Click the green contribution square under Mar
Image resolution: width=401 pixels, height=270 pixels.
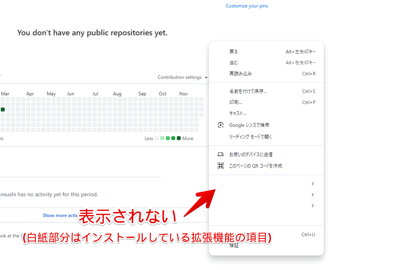click(x=2, y=109)
